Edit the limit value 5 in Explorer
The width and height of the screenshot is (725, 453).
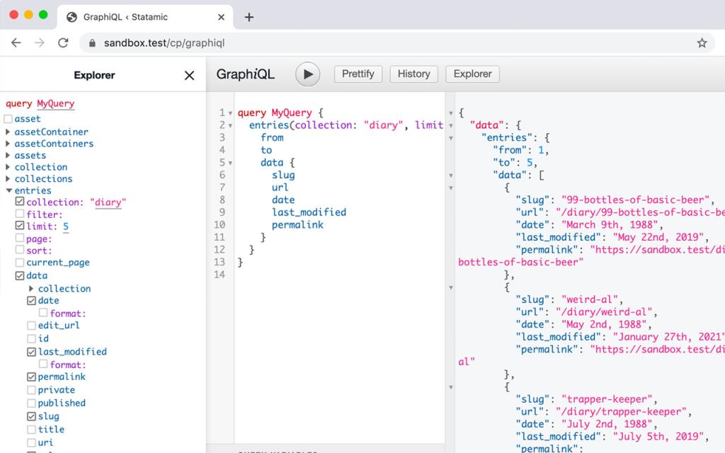(66, 226)
